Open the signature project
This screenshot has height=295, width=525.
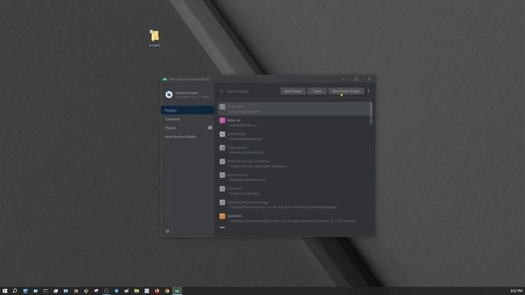[x=294, y=218]
